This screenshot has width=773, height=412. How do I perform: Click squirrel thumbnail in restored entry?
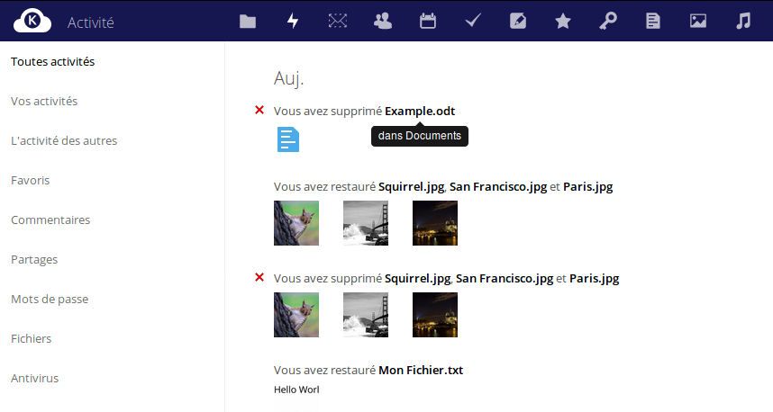click(296, 223)
